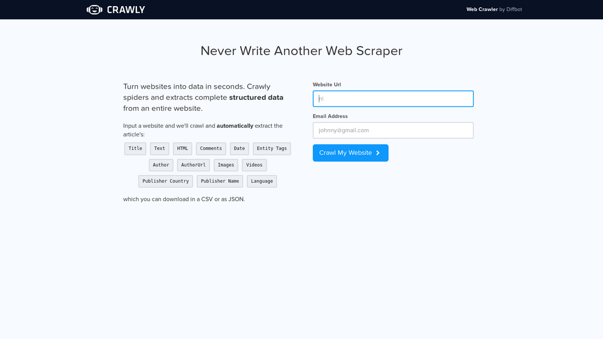Select the Title tag
Viewport: 603px width, 339px height.
[135, 148]
